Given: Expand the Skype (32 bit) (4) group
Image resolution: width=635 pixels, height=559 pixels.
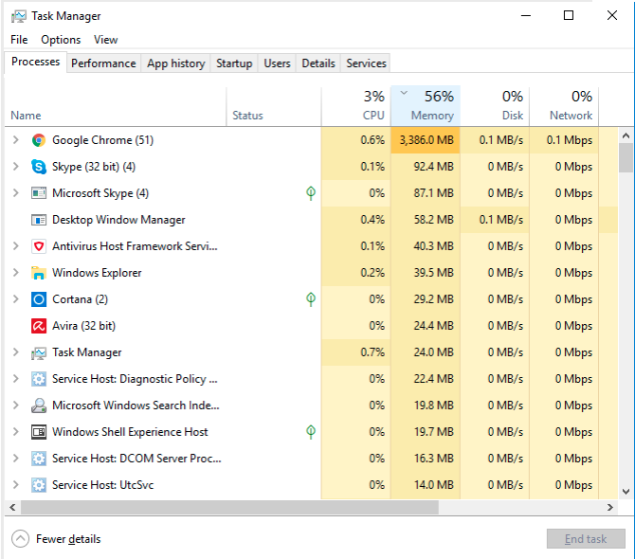Looking at the screenshot, I should [16, 167].
